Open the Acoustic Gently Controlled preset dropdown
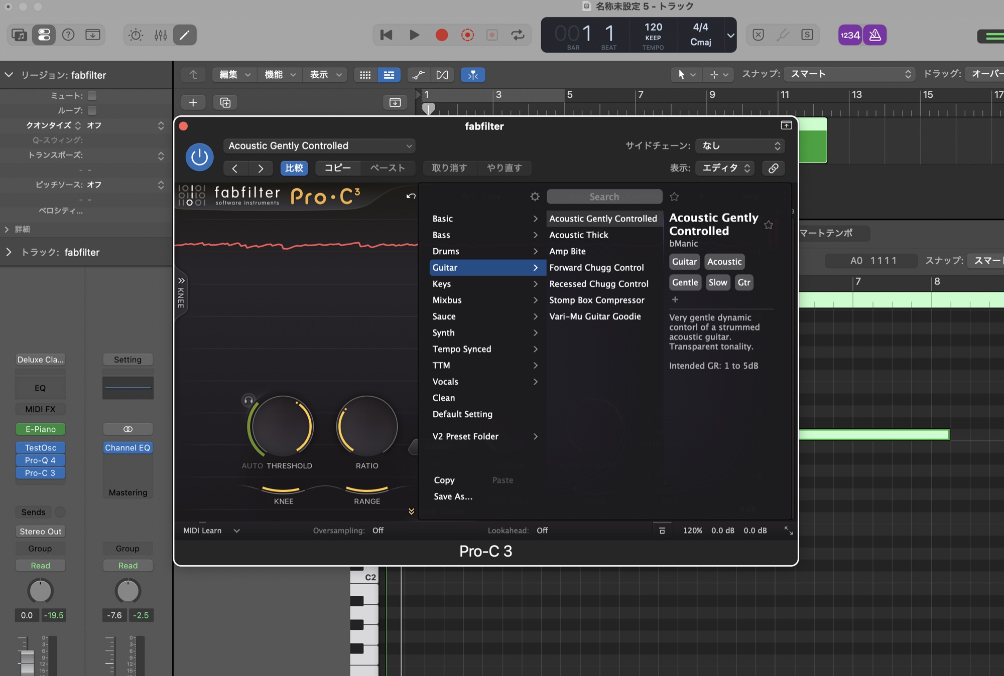Screen dimensions: 1004x676 (319, 146)
